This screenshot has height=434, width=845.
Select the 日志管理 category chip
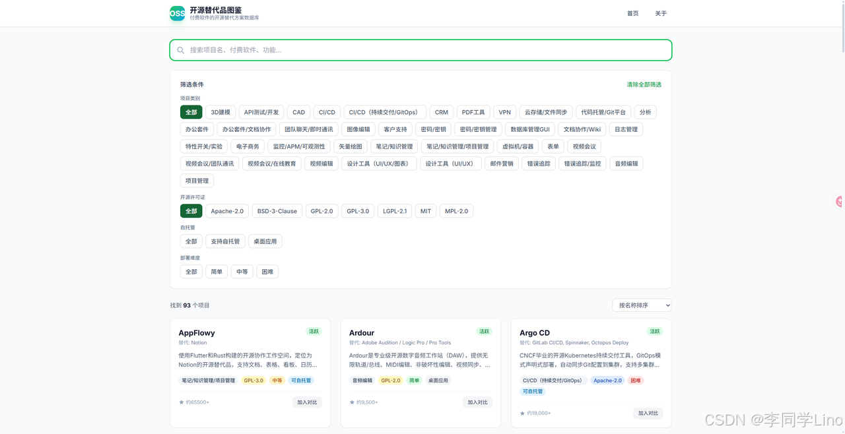[626, 129]
